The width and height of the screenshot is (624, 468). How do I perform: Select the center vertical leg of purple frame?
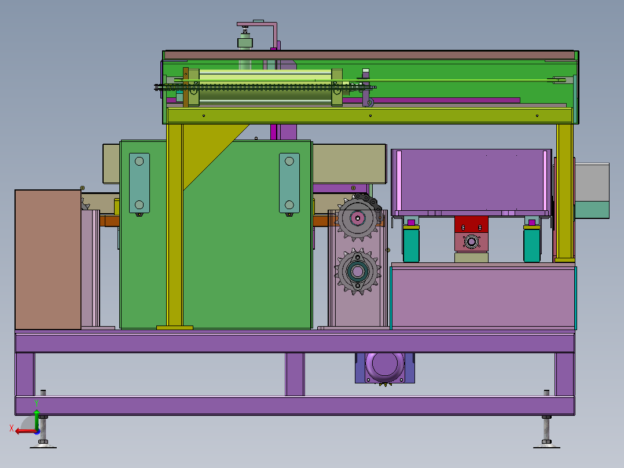[x=295, y=374]
